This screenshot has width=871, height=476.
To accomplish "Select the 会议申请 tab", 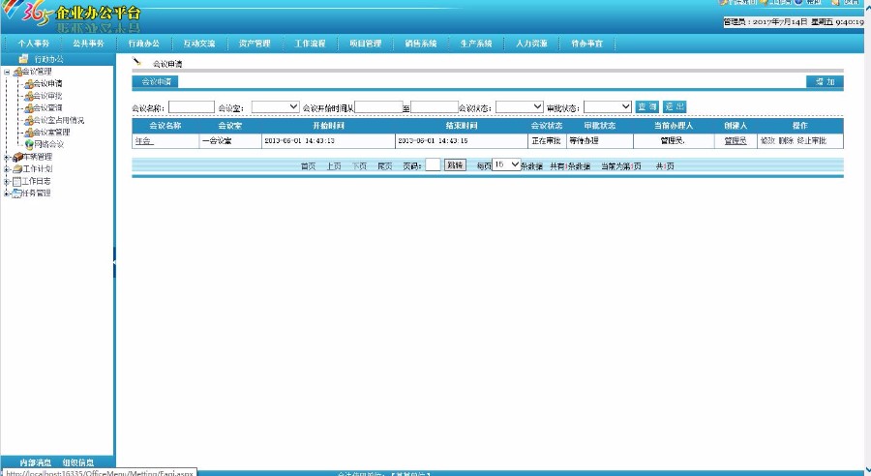I will 155,81.
